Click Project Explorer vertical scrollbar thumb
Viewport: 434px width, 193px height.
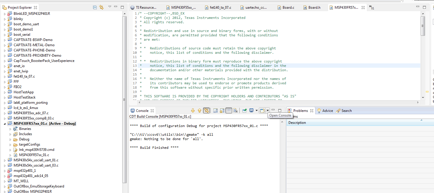(124, 99)
